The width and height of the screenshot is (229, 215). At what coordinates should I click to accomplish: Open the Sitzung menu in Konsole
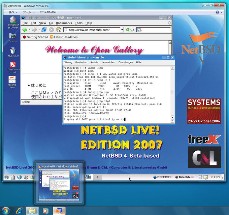click(x=68, y=62)
